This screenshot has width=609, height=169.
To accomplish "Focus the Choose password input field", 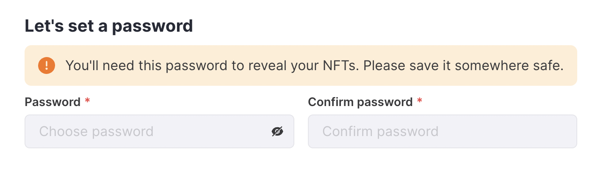I will click(x=159, y=131).
